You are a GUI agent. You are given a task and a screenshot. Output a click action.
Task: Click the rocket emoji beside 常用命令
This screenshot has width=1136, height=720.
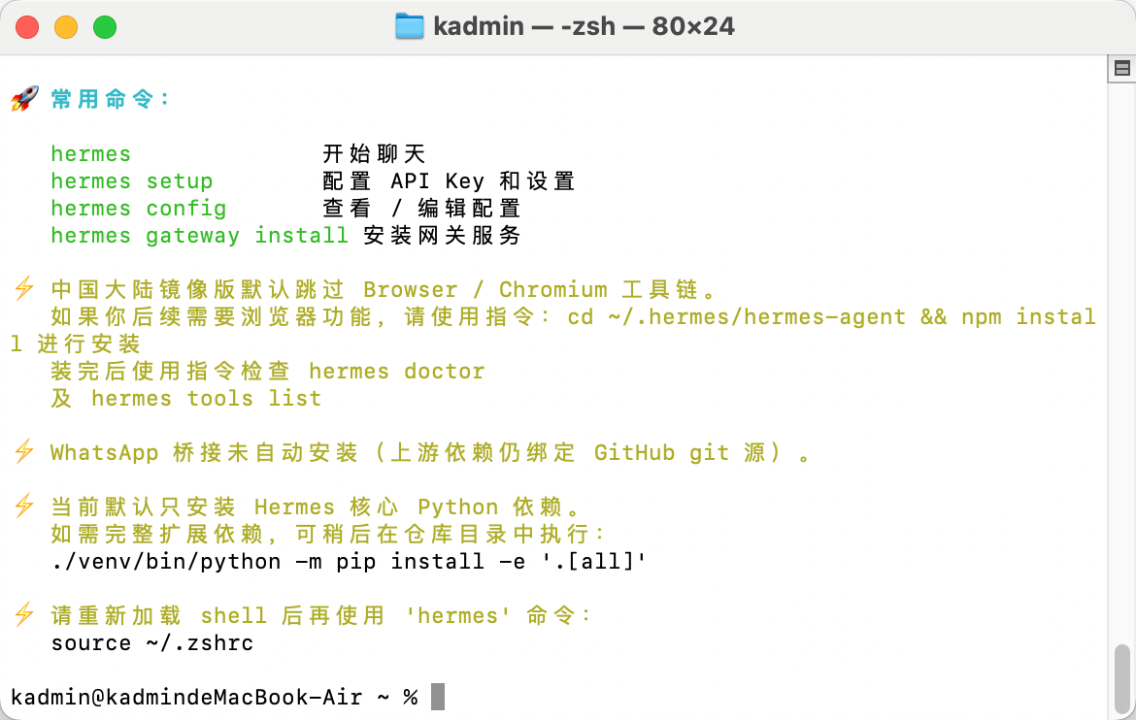tap(24, 99)
